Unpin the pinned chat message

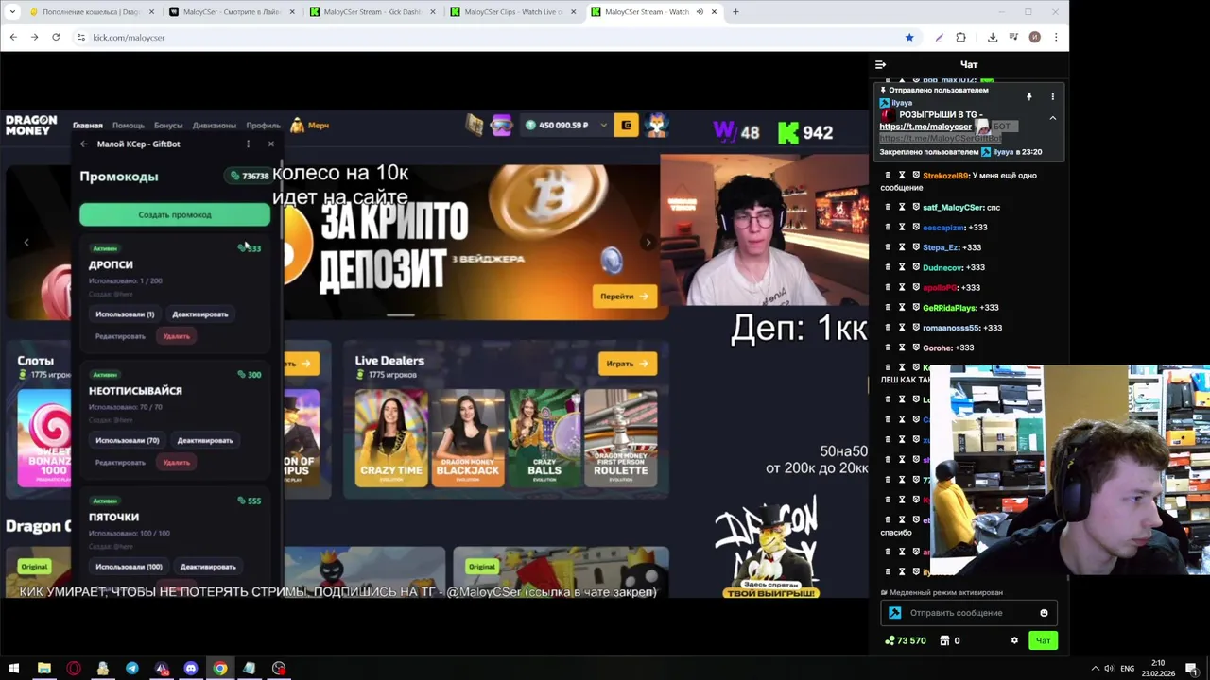pos(1028,96)
